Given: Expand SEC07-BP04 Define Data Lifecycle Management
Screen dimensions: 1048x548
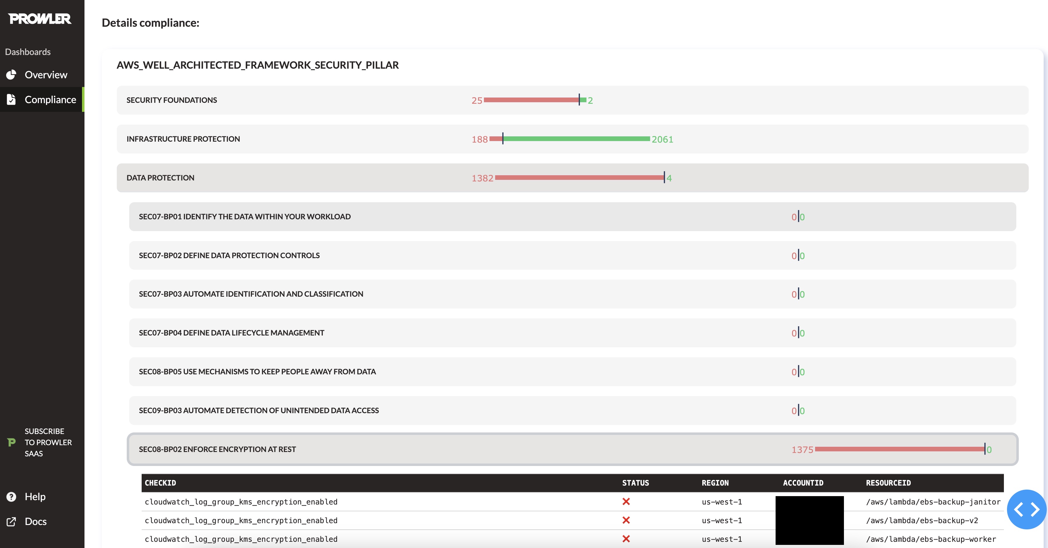Looking at the screenshot, I should (572, 333).
